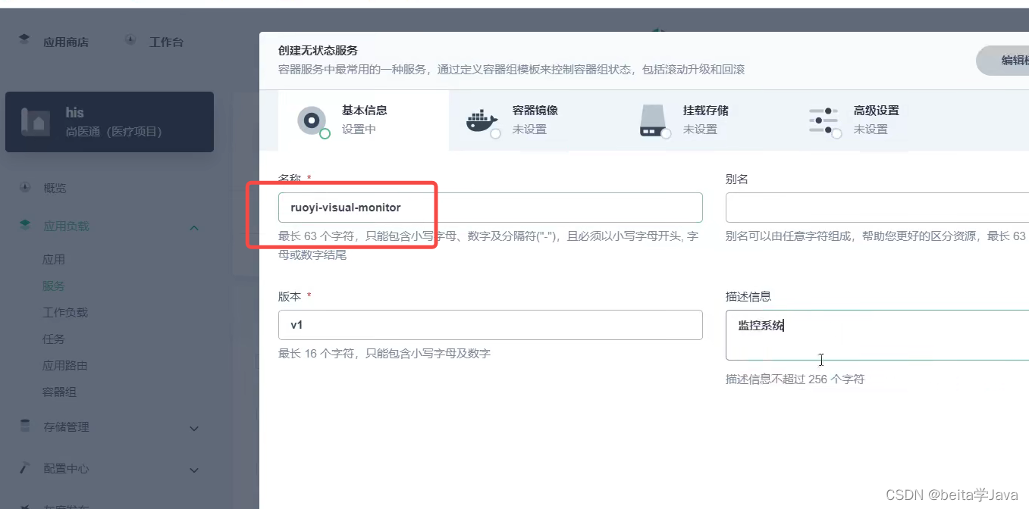This screenshot has height=509, width=1029.
Task: Click the his project logo icon
Action: [35, 121]
